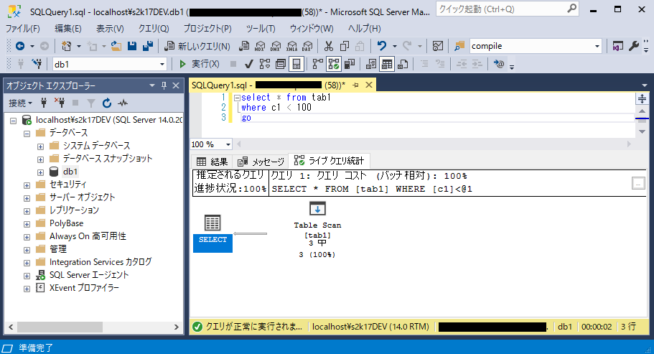Close the Object Explorer panel
Screen dimensions: 654x354
[x=176, y=85]
